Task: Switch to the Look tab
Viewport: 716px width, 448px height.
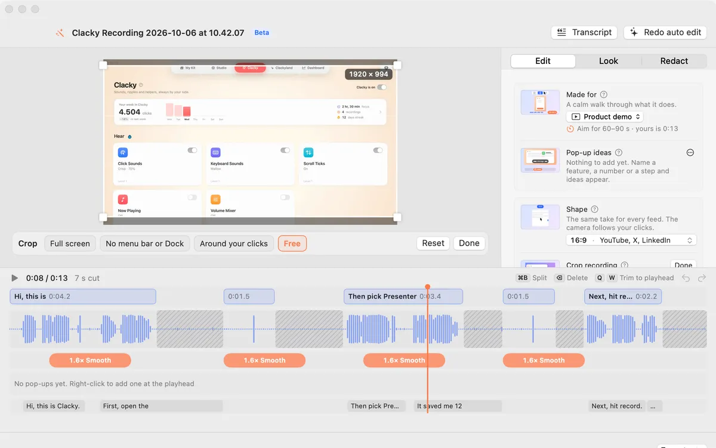Action: pyautogui.click(x=609, y=61)
